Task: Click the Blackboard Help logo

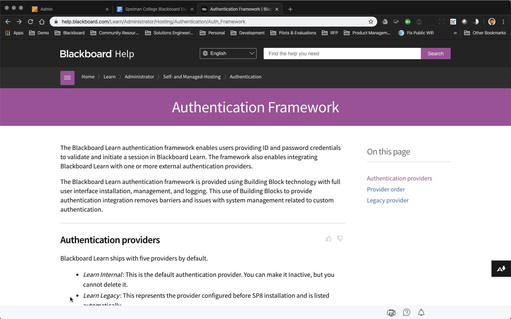Action: click(x=97, y=54)
